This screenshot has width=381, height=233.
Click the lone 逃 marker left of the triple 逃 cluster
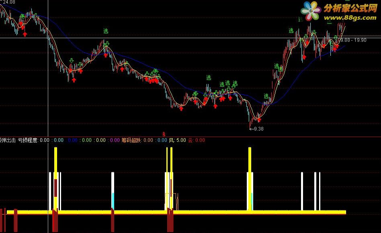pos(209,78)
